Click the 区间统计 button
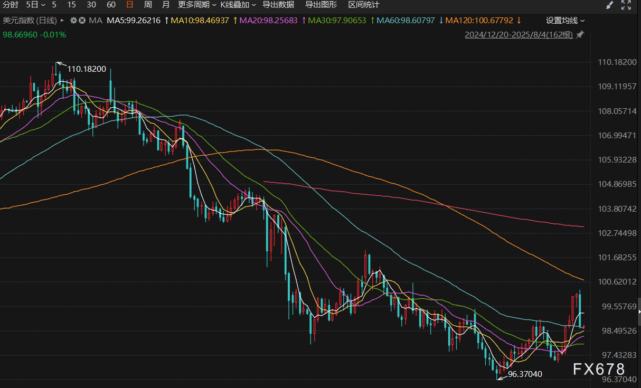Screen dimensions: 641x388 [x=364, y=5]
